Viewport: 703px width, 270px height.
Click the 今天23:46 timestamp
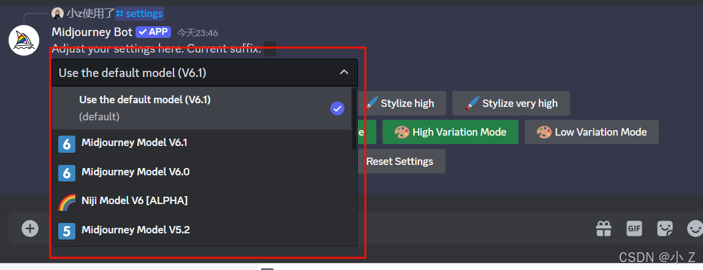coord(198,32)
